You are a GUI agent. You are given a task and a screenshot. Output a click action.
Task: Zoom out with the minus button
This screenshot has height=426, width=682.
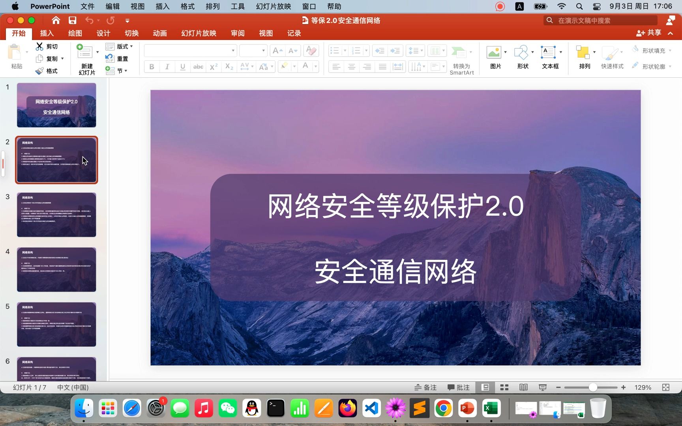(x=558, y=387)
